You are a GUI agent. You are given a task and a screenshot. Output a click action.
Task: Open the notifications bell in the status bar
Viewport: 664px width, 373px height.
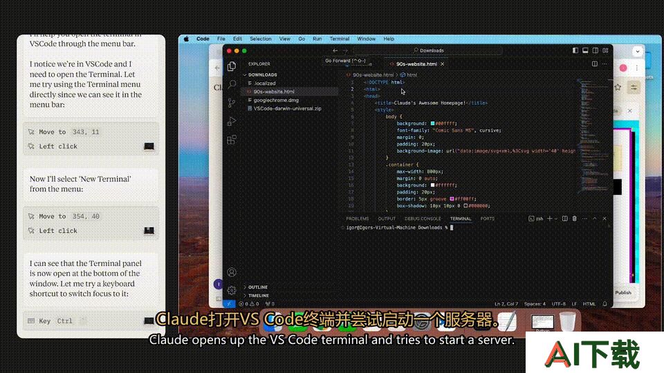coord(605,304)
